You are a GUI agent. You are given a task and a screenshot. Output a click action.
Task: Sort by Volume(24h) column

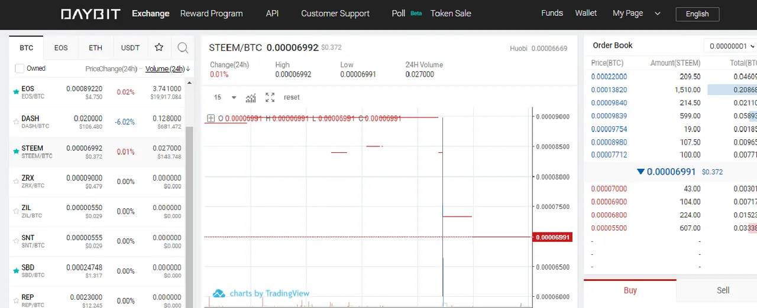(167, 69)
